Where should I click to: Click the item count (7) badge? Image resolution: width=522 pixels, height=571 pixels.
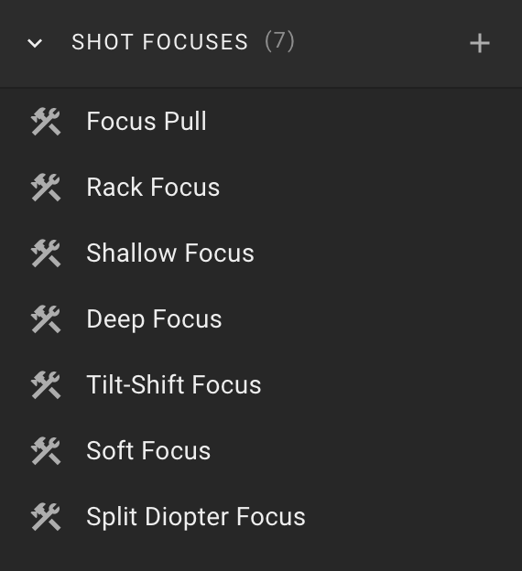pyautogui.click(x=279, y=41)
